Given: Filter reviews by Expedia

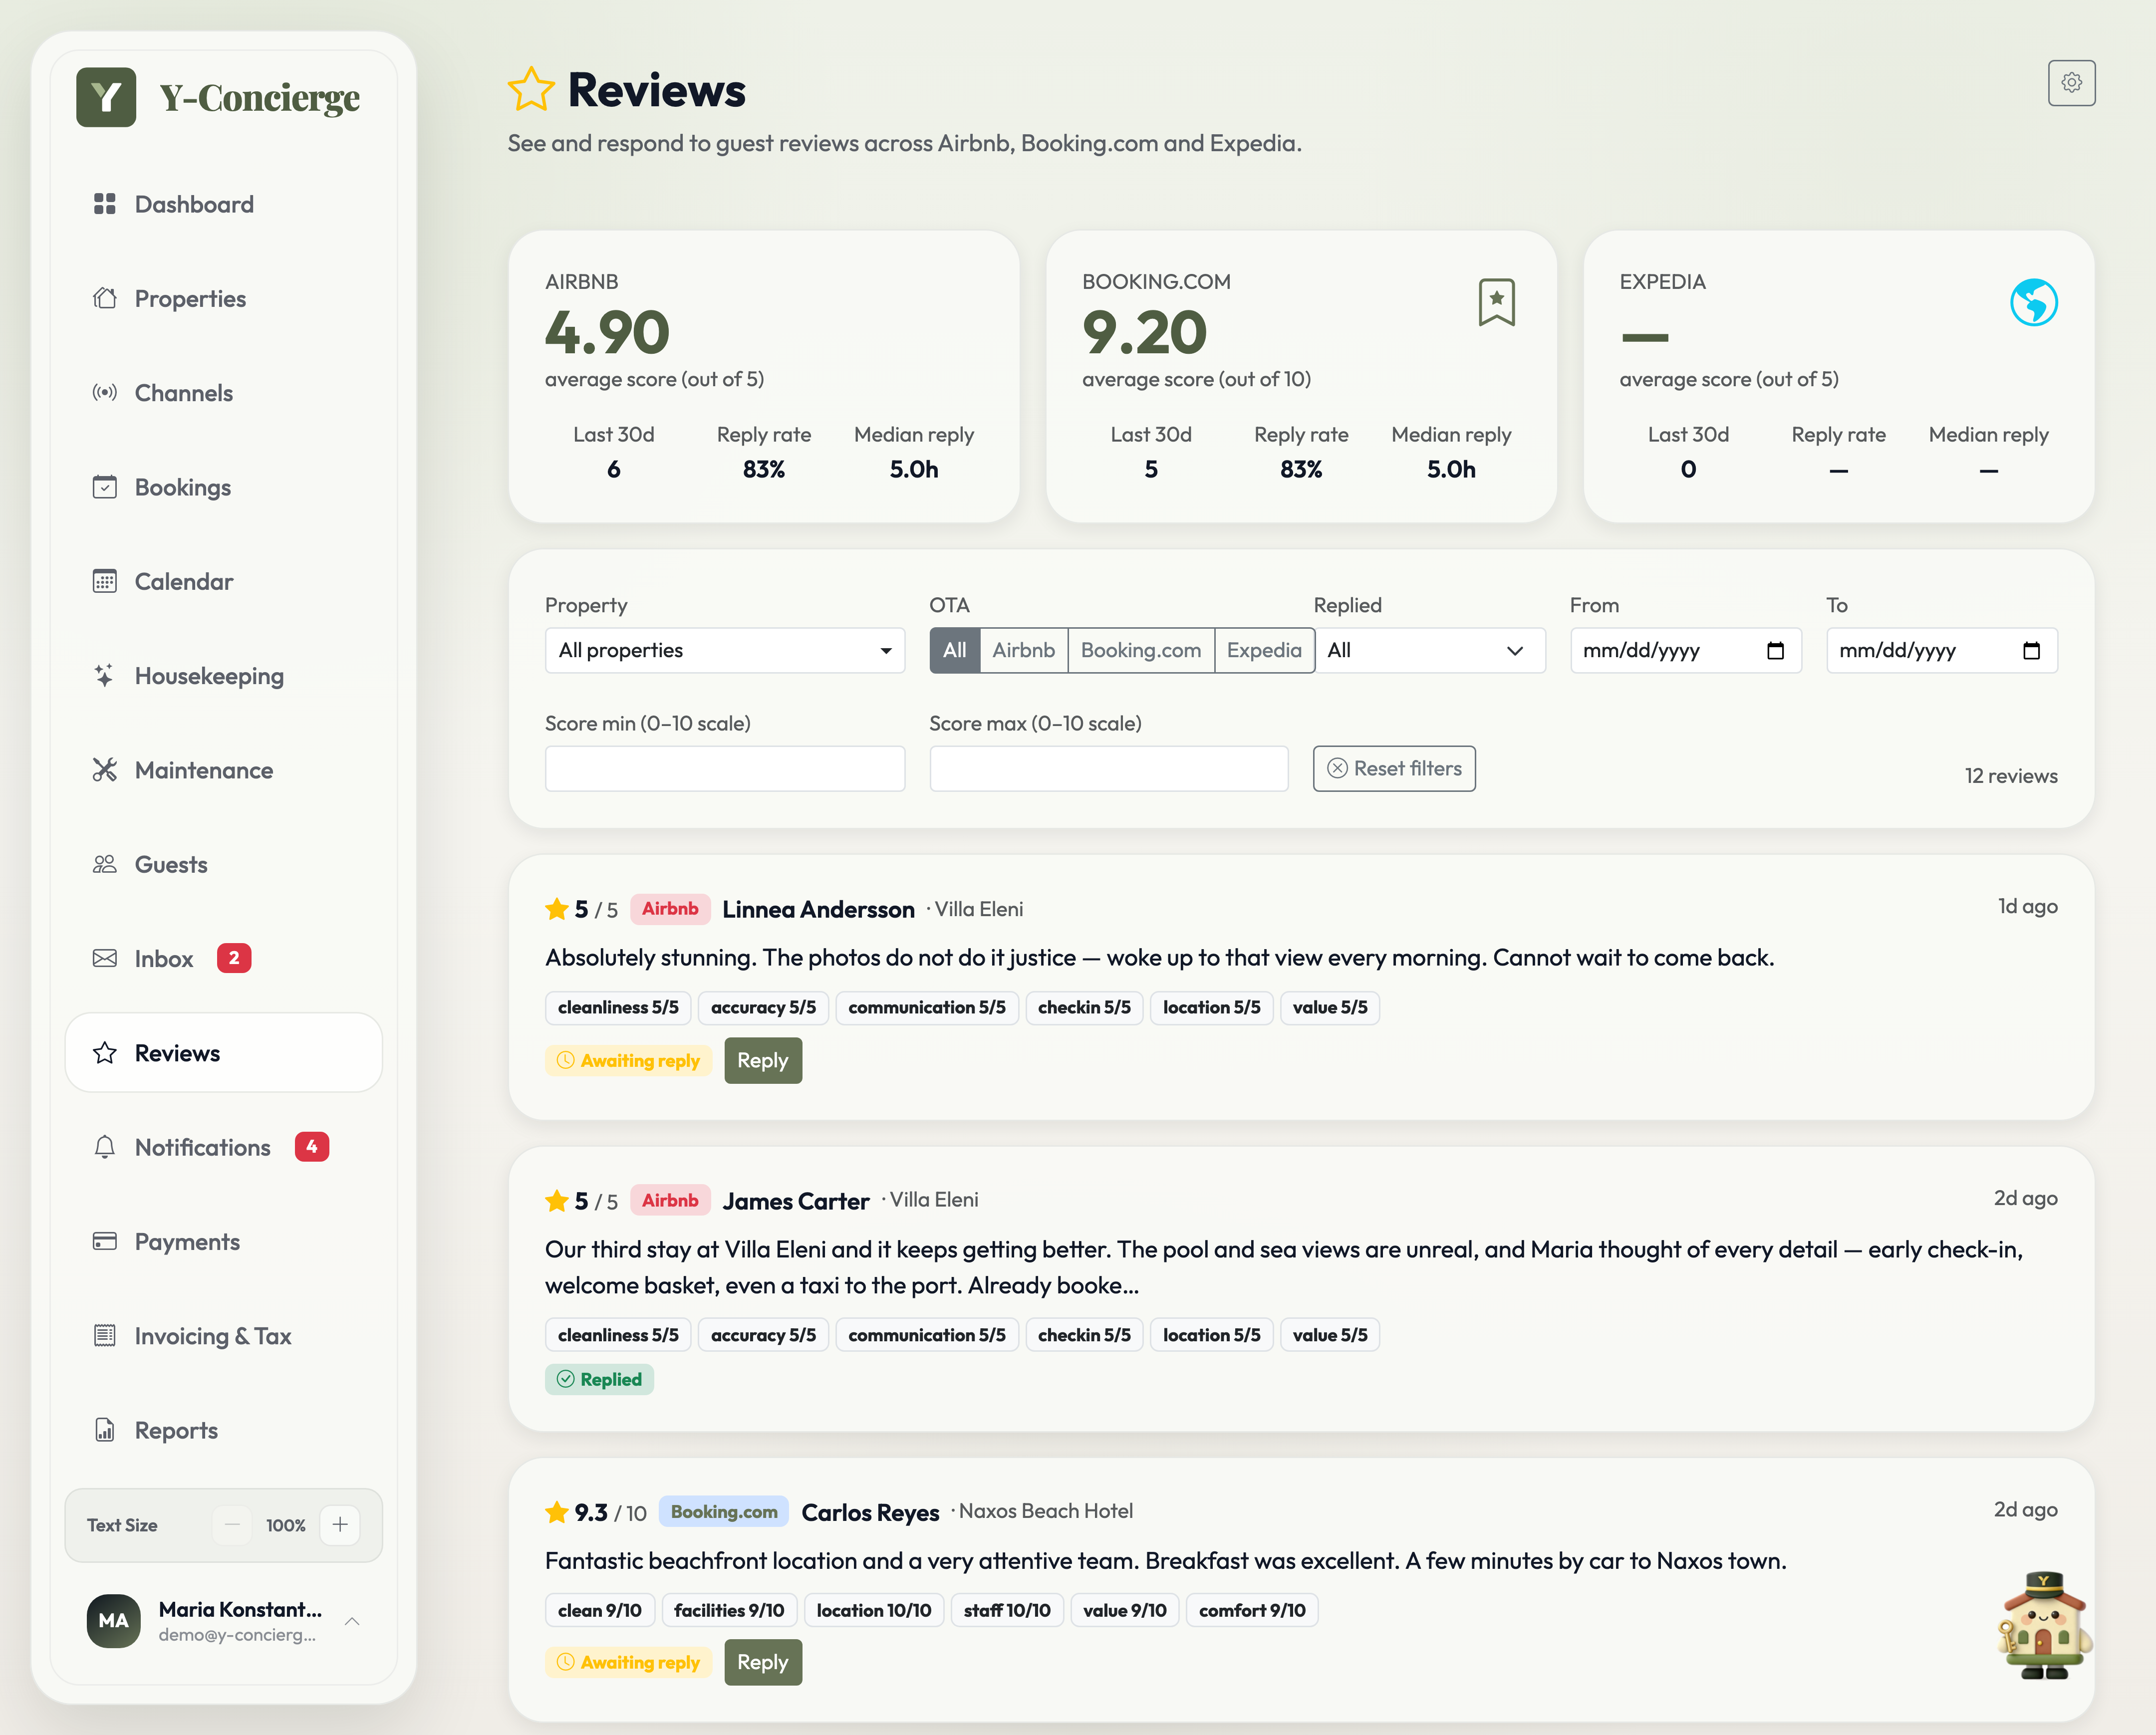Looking at the screenshot, I should [1264, 651].
